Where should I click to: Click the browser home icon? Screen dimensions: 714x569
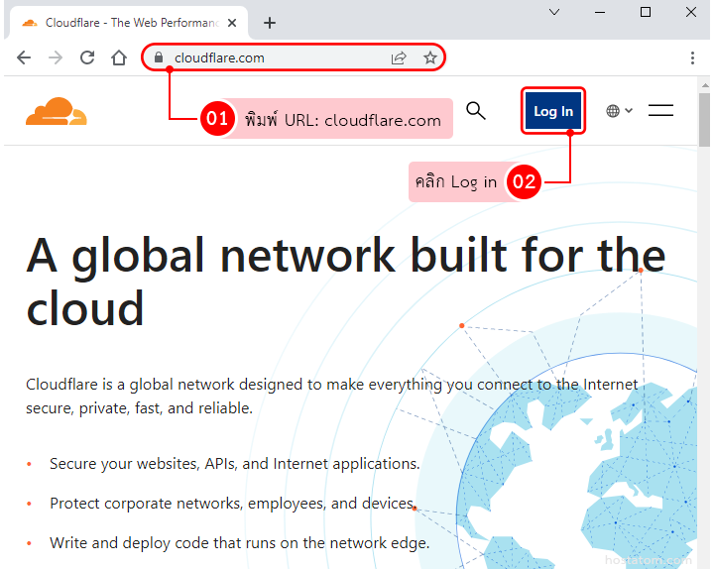pos(119,57)
